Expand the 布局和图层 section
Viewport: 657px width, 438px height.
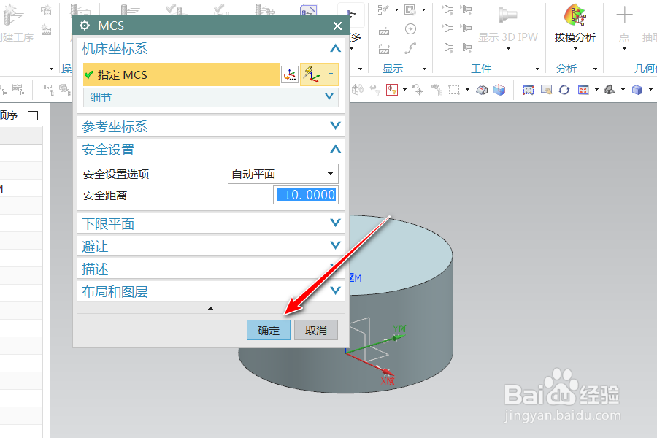tap(335, 291)
